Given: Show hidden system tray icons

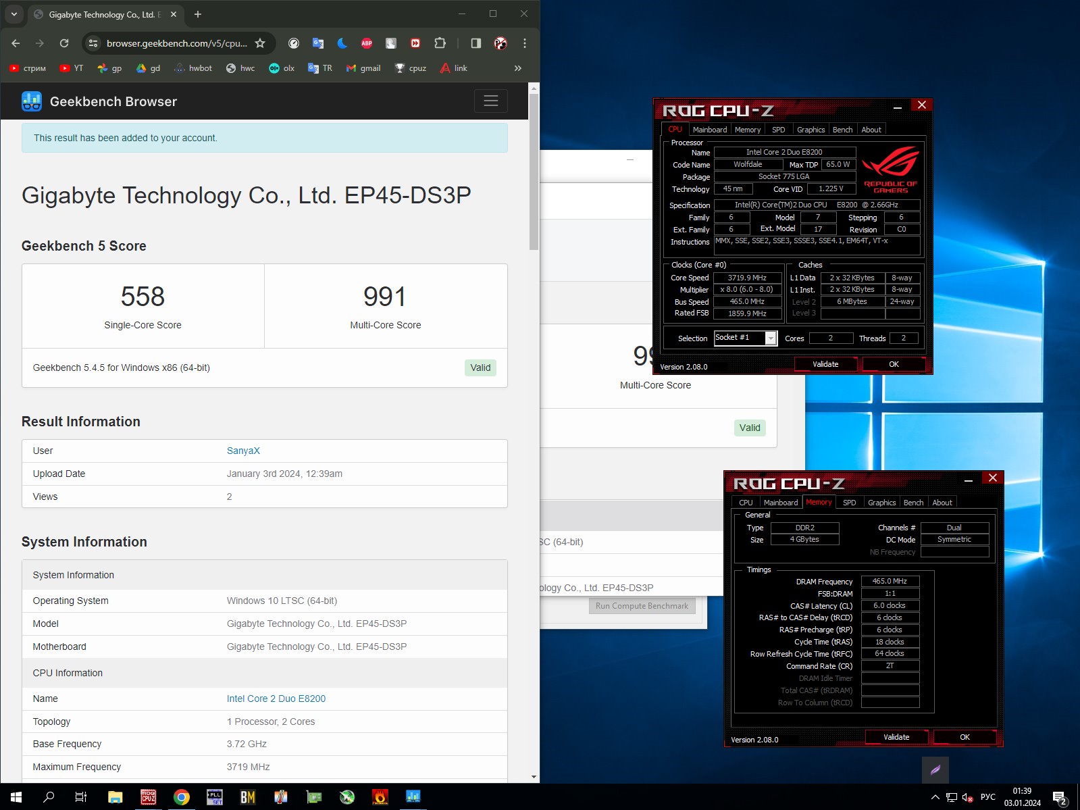Looking at the screenshot, I should point(935,797).
